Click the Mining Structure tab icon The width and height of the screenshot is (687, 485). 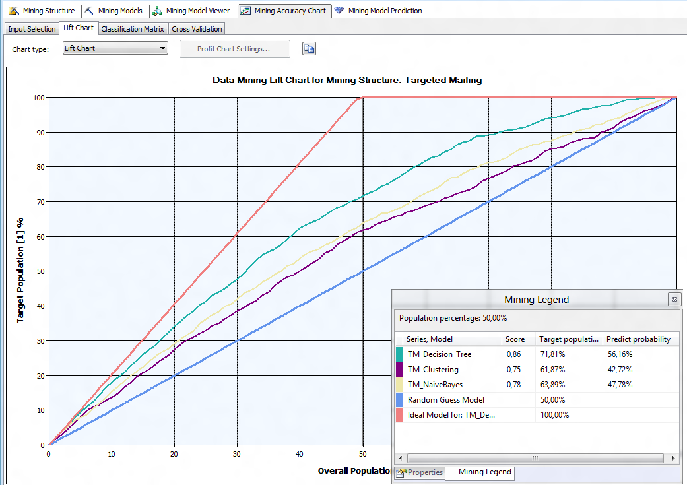pos(14,11)
